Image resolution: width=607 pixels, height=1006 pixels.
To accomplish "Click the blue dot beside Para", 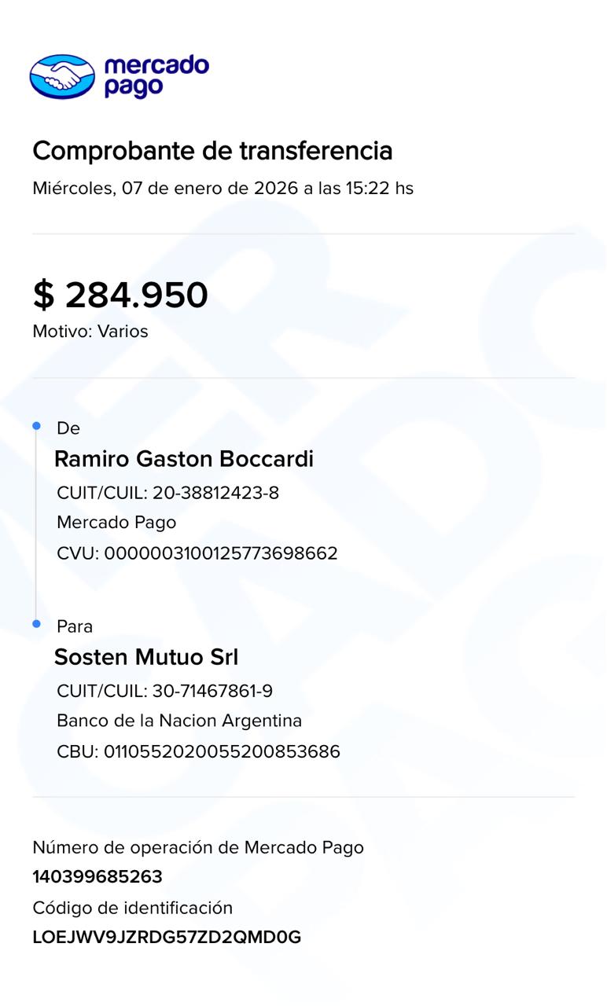I will [36, 624].
